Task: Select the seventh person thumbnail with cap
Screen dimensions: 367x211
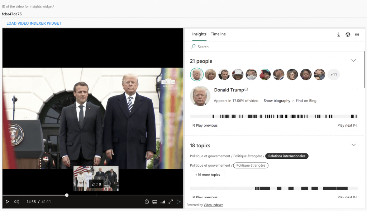Action: click(278, 74)
